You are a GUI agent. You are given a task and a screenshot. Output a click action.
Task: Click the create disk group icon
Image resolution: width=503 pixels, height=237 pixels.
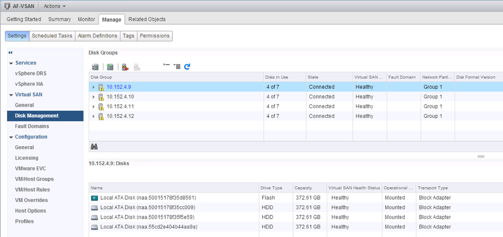pos(110,67)
